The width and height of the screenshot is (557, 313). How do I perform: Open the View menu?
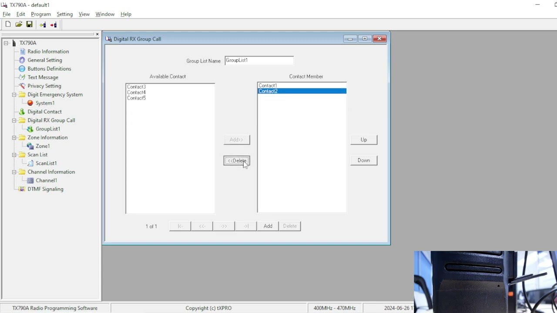point(84,14)
